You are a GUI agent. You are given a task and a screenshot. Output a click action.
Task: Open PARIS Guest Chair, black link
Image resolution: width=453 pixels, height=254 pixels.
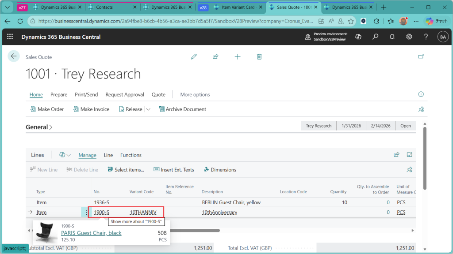point(91,233)
